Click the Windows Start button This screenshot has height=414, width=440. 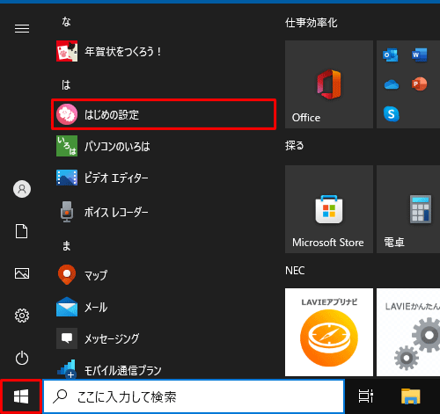click(x=21, y=396)
